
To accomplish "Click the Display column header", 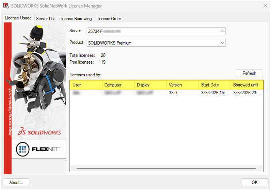I will (150, 85).
